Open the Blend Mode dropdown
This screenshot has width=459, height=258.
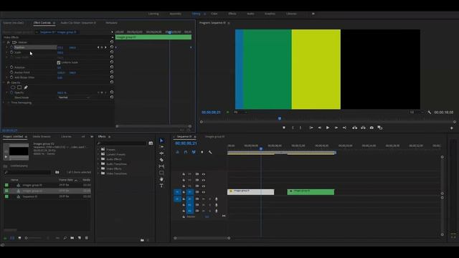[73, 97]
